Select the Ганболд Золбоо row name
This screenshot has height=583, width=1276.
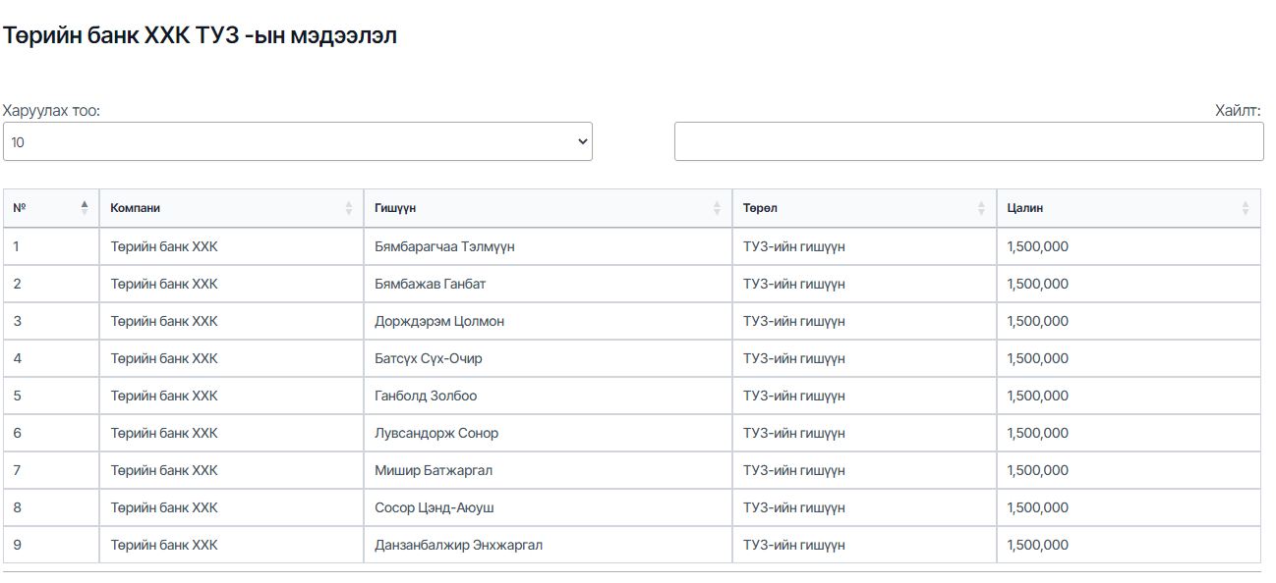pos(426,396)
